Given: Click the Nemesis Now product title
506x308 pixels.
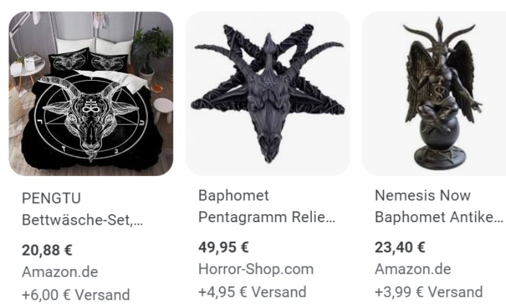Looking at the screenshot, I should pos(423,196).
